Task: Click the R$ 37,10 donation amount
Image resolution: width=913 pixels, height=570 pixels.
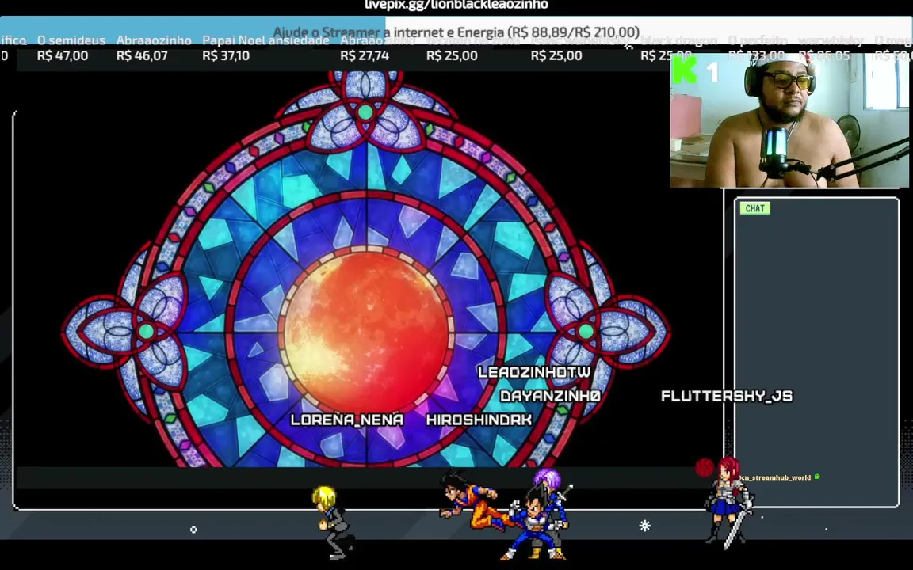Action: click(226, 56)
